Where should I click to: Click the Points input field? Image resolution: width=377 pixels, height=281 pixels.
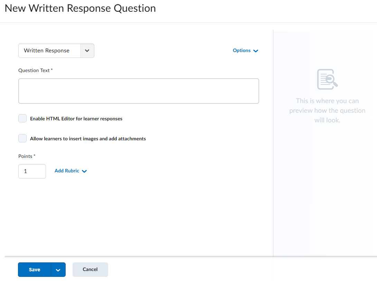pos(32,171)
